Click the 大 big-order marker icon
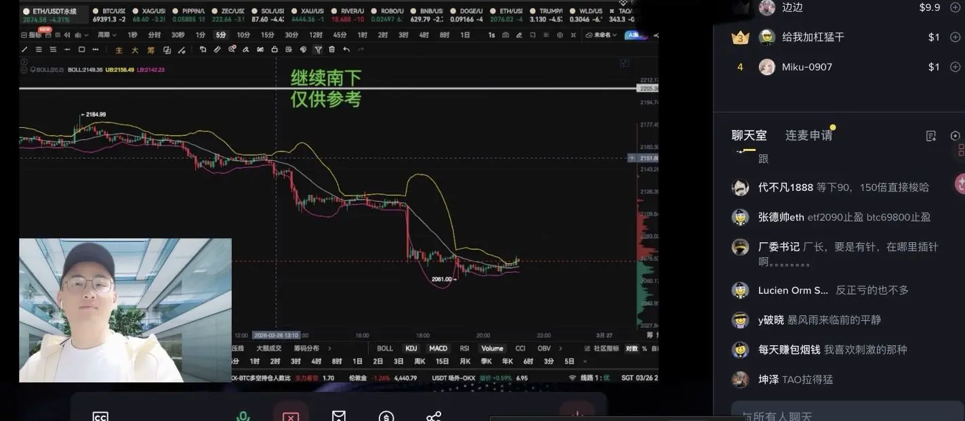Viewport: 965px width, 421px height. tap(135, 50)
